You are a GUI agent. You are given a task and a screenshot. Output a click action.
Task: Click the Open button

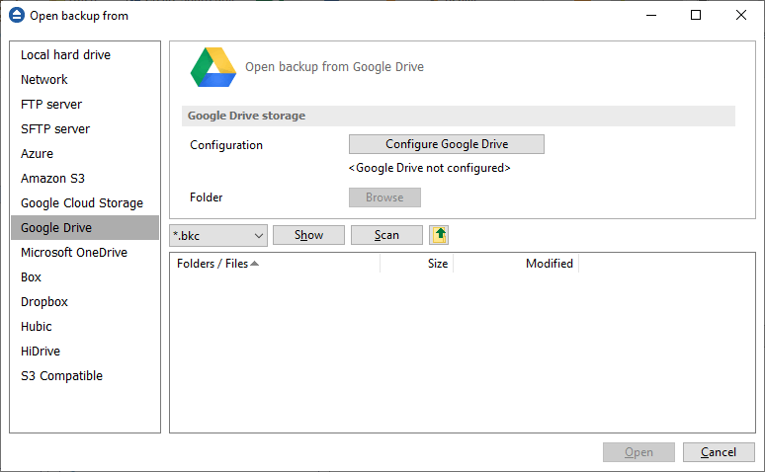[x=638, y=452]
